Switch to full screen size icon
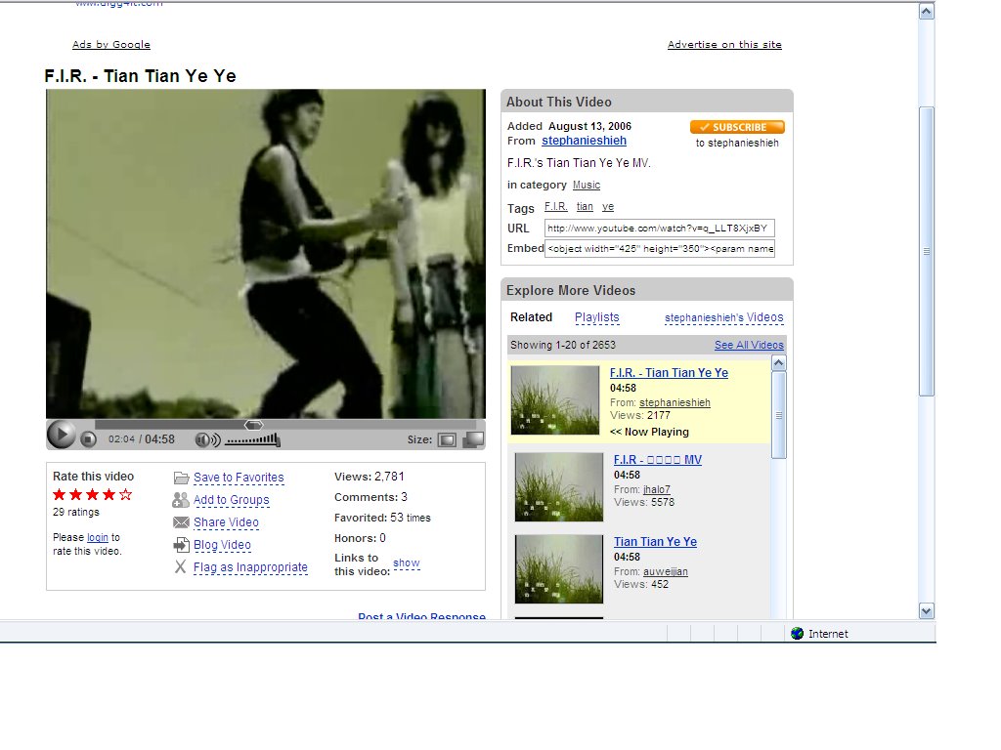This screenshot has height=750, width=1001. point(473,439)
